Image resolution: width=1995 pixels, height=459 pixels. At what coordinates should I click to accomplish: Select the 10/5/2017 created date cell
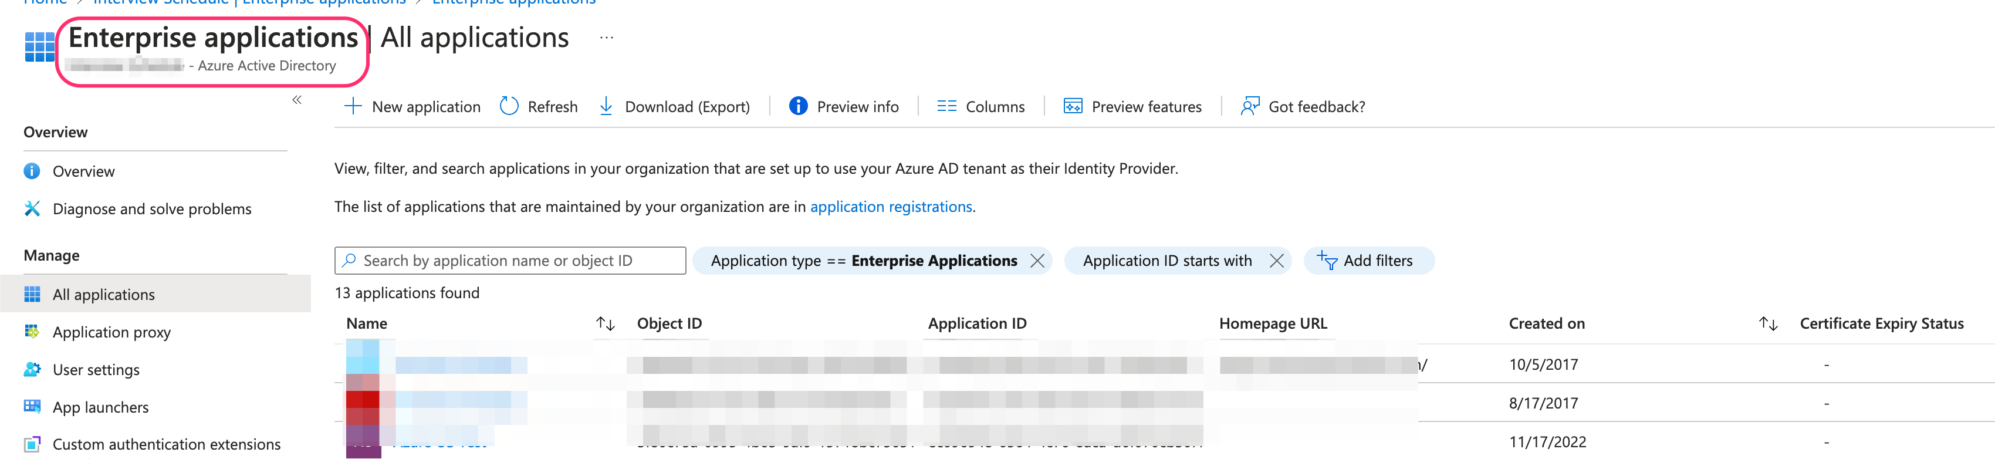tap(1544, 365)
